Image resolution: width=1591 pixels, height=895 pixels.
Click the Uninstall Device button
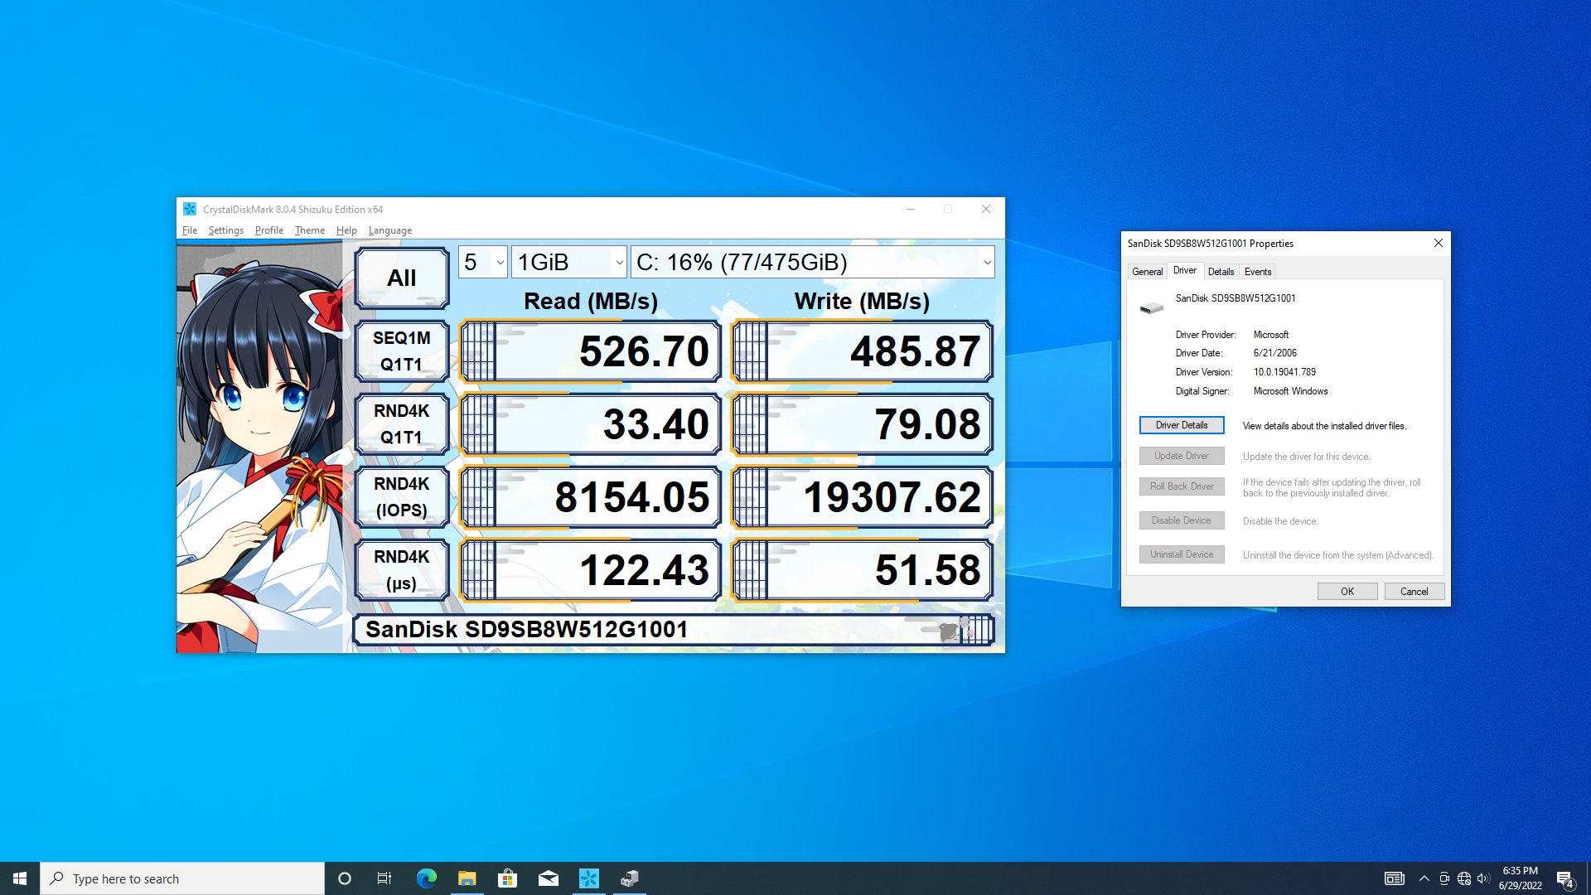coord(1182,554)
